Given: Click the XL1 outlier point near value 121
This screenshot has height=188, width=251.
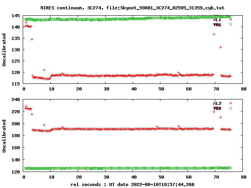Looking at the screenshot, I should [x=44, y=70].
